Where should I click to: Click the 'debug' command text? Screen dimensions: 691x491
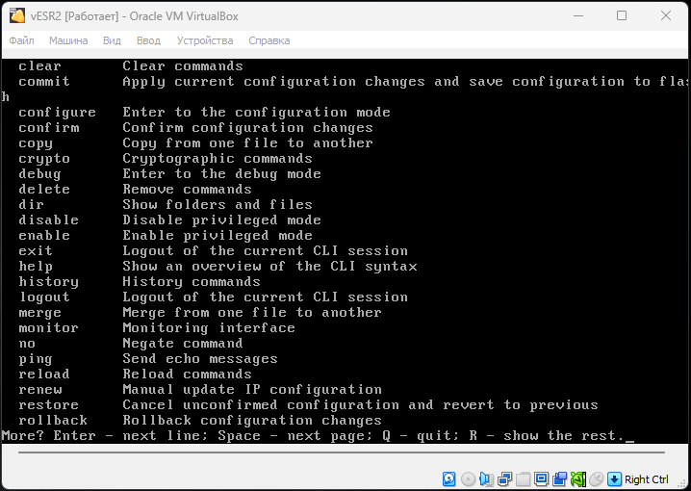[39, 174]
